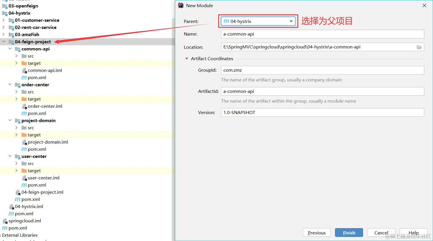Viewport: 433px width, 241px height.
Task: Click module folder icon of 03-zmzFish
Action: [x=11, y=35]
